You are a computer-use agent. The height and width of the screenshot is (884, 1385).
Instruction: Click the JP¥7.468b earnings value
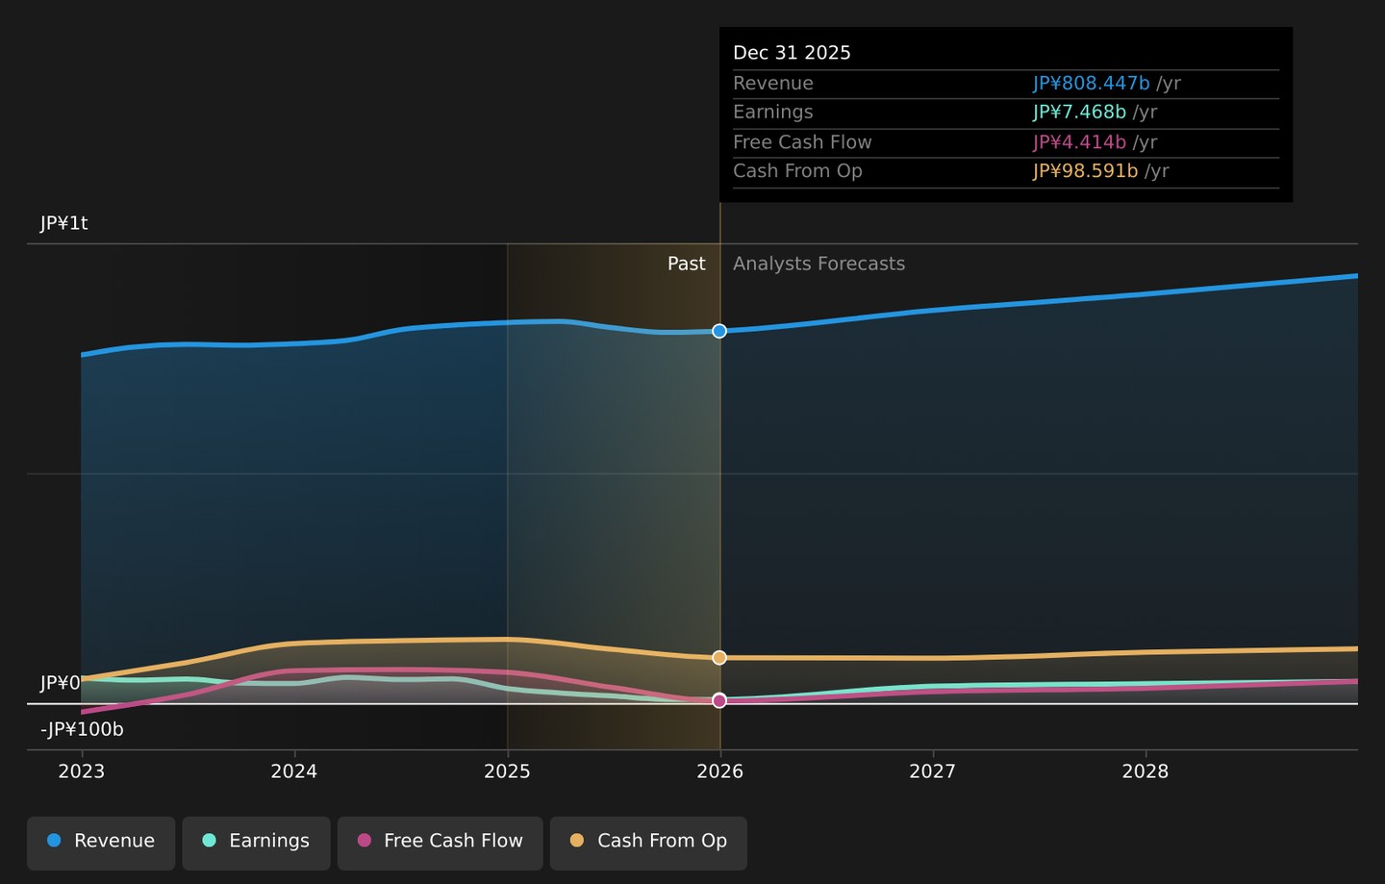coord(1080,113)
